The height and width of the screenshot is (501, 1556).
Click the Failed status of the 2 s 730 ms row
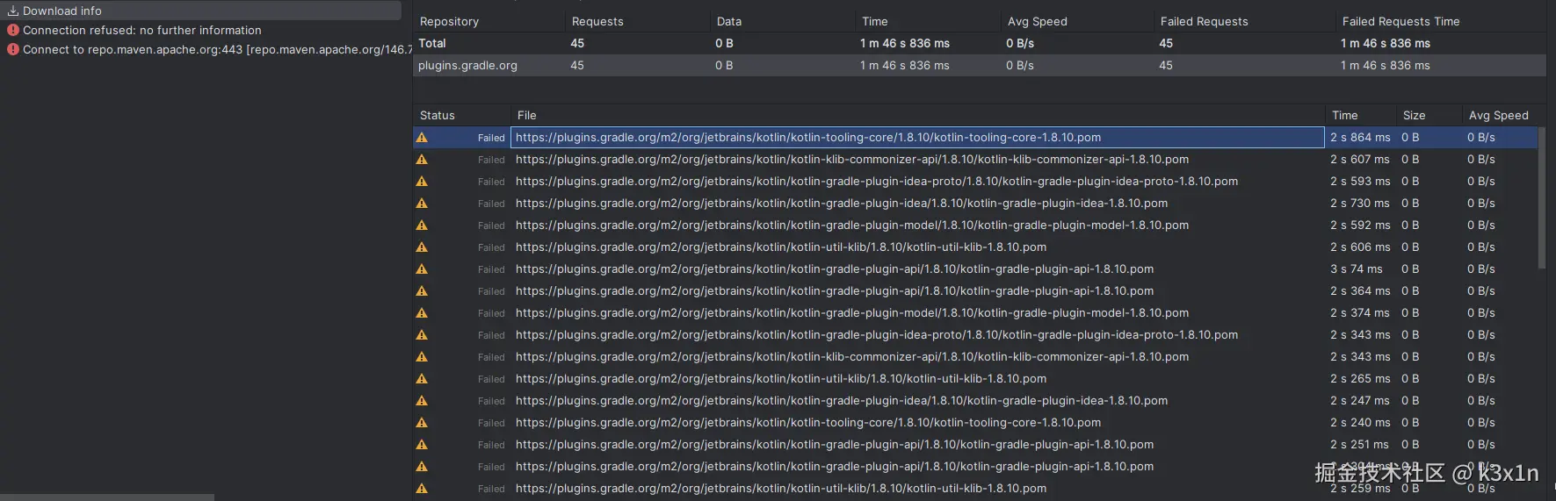coord(491,204)
